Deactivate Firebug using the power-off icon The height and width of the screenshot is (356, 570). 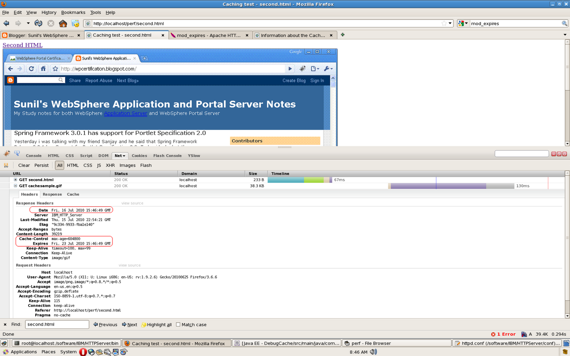click(564, 153)
